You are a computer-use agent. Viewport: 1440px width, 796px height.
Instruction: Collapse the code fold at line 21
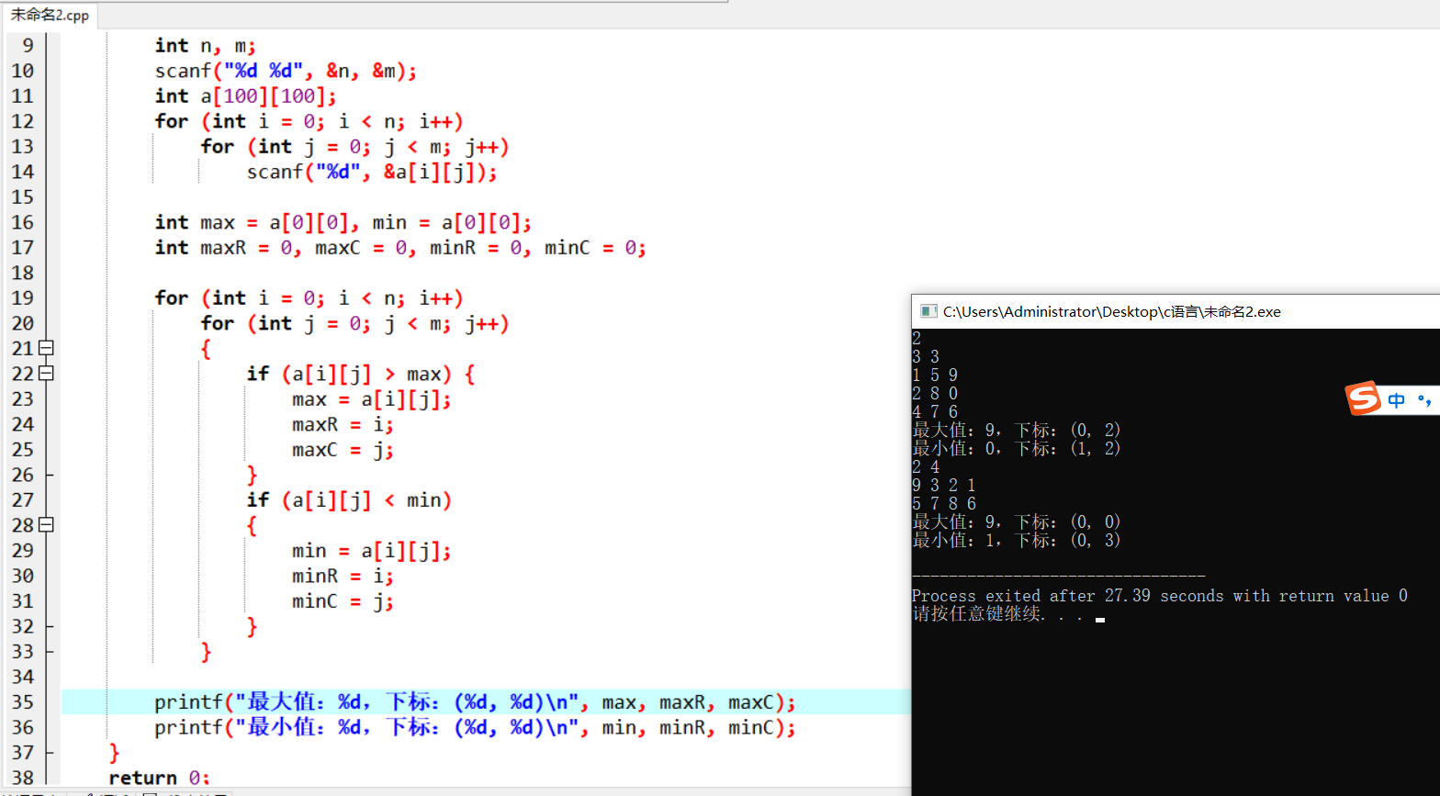point(46,348)
